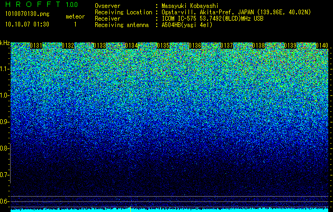Viewport: 333px width, 212px height.
Task: Click the yellow meteor marker on bottom strip
Action: pyautogui.click(x=130, y=209)
